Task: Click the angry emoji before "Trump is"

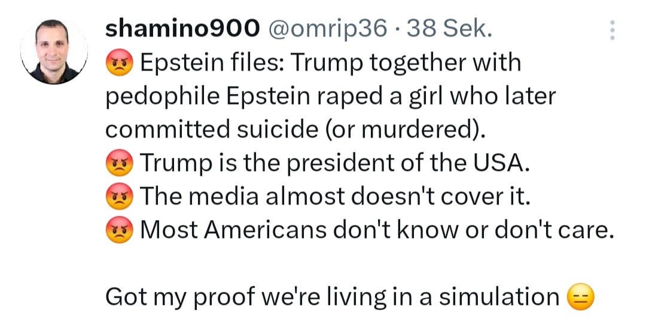Action: tap(120, 163)
